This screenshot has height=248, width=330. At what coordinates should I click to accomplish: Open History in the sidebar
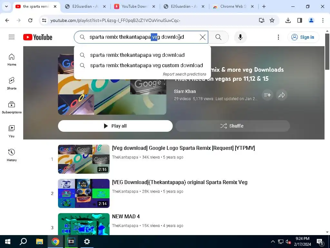pyautogui.click(x=12, y=155)
